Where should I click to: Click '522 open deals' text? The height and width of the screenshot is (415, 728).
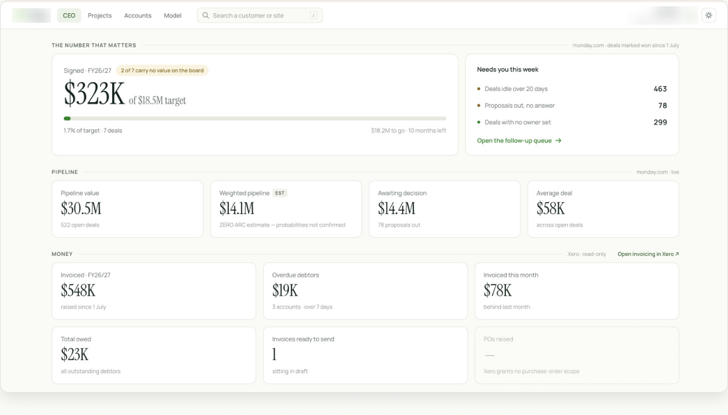[80, 225]
